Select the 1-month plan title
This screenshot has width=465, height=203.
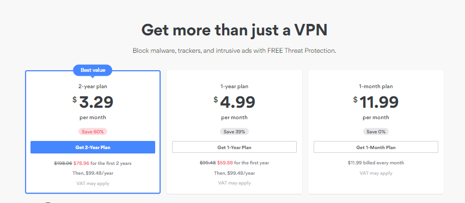(x=376, y=87)
